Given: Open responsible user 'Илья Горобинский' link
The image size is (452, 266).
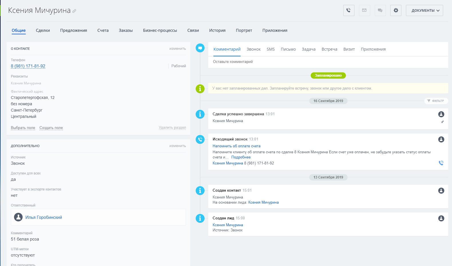Looking at the screenshot, I should click(44, 217).
